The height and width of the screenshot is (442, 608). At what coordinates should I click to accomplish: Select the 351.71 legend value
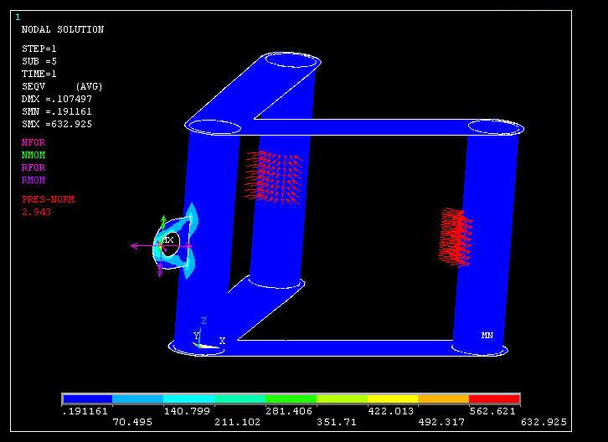click(337, 422)
